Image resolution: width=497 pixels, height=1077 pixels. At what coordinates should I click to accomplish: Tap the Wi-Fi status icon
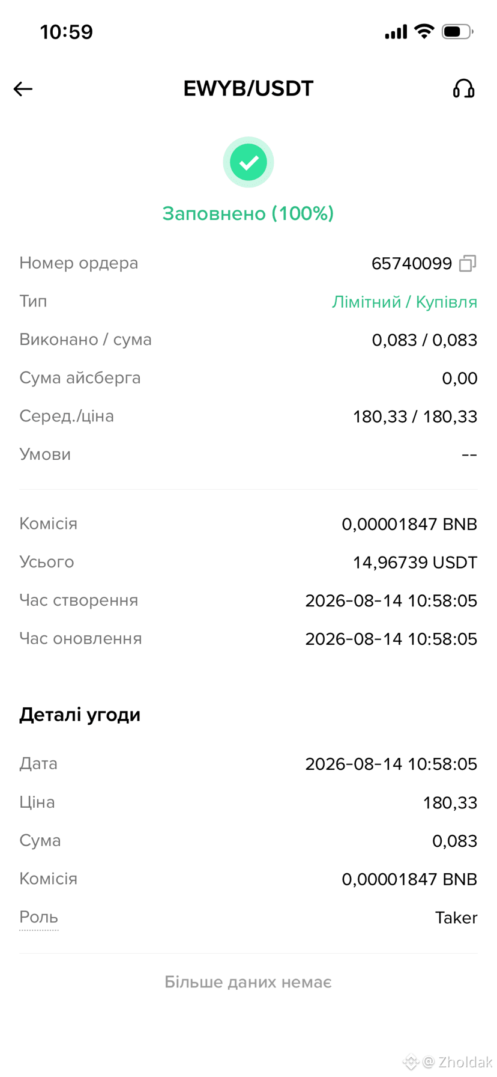(x=424, y=31)
